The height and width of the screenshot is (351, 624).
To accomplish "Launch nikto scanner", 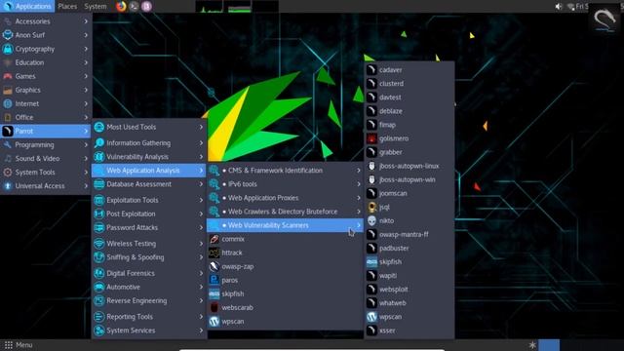I will coord(409,221).
